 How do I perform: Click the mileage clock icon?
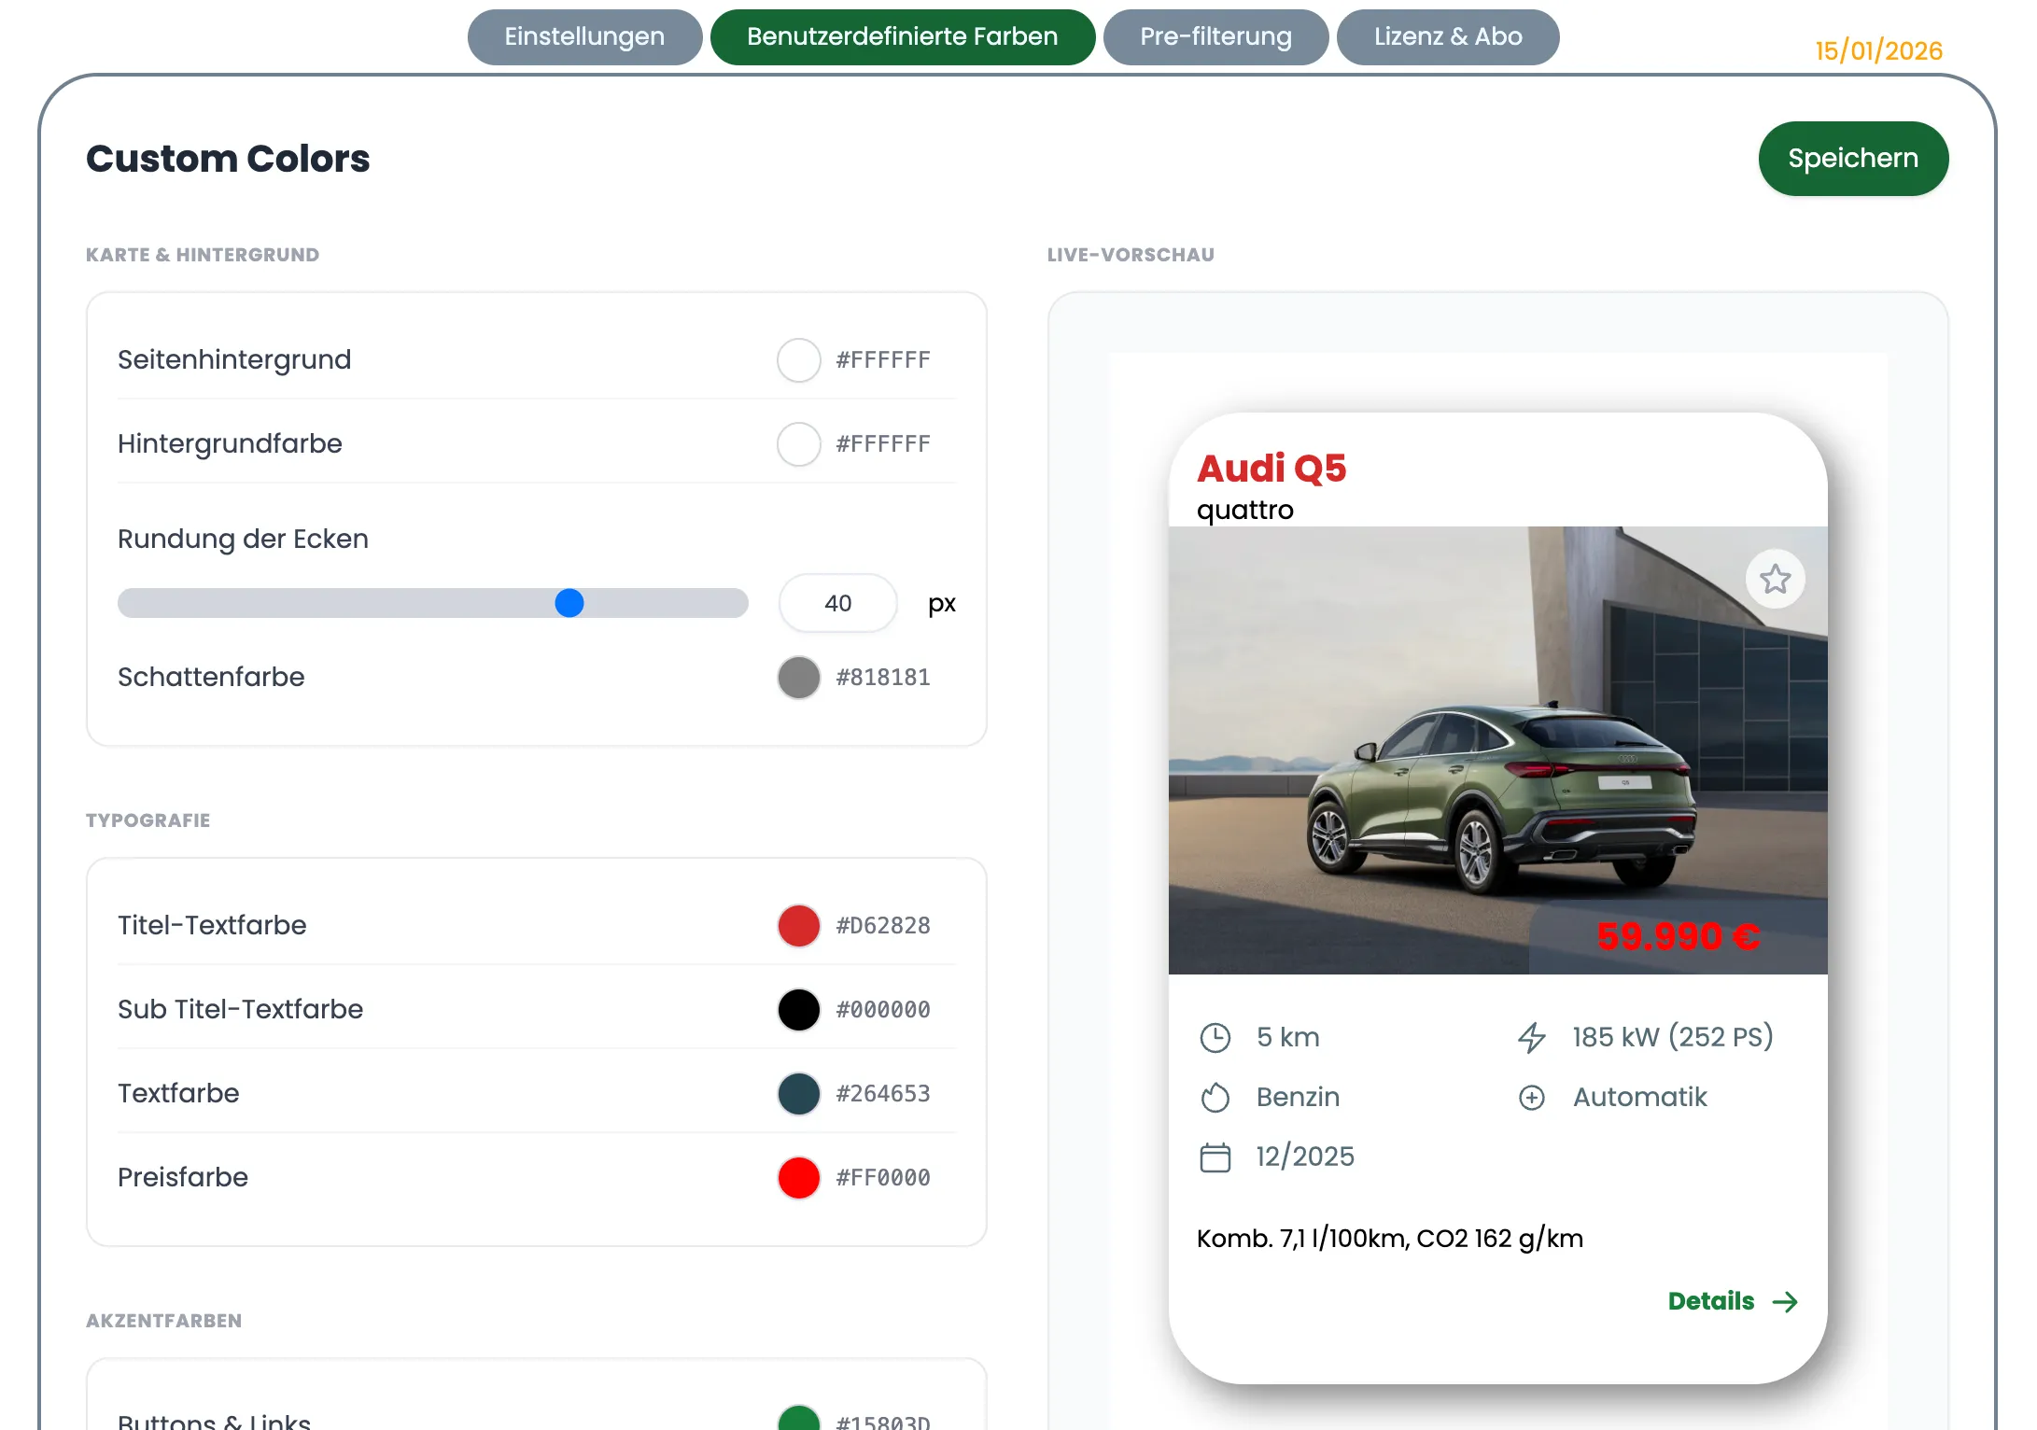pos(1215,1036)
